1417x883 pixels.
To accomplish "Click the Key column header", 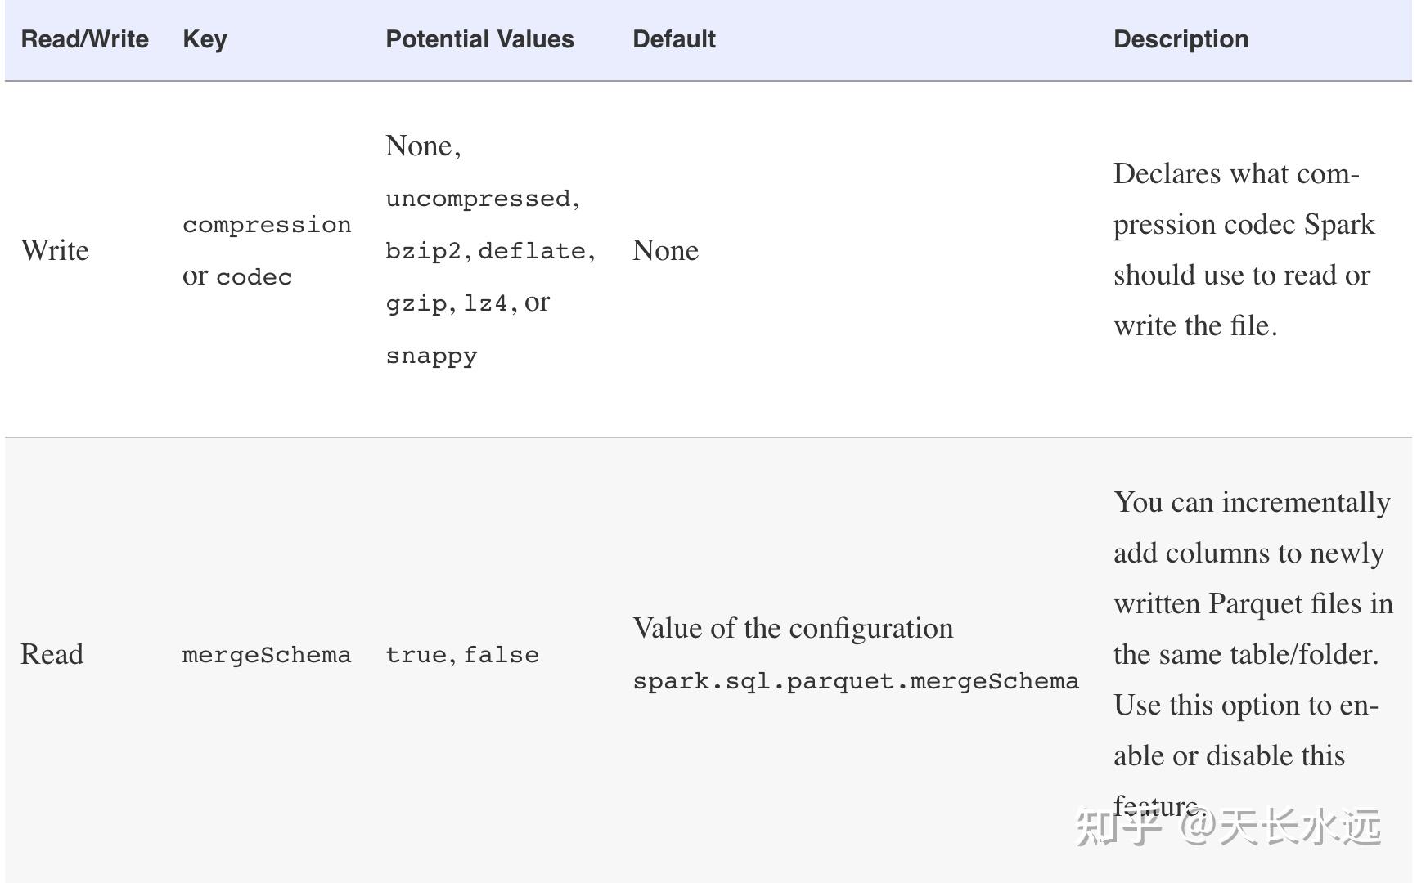I will (x=205, y=39).
